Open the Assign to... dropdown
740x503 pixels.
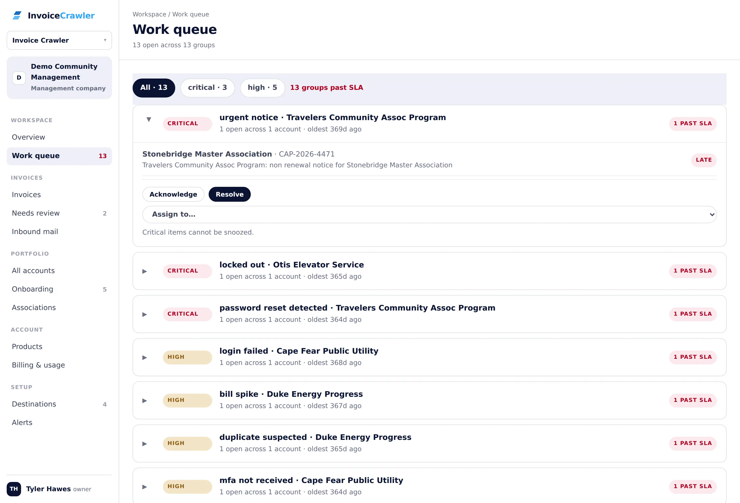click(429, 214)
